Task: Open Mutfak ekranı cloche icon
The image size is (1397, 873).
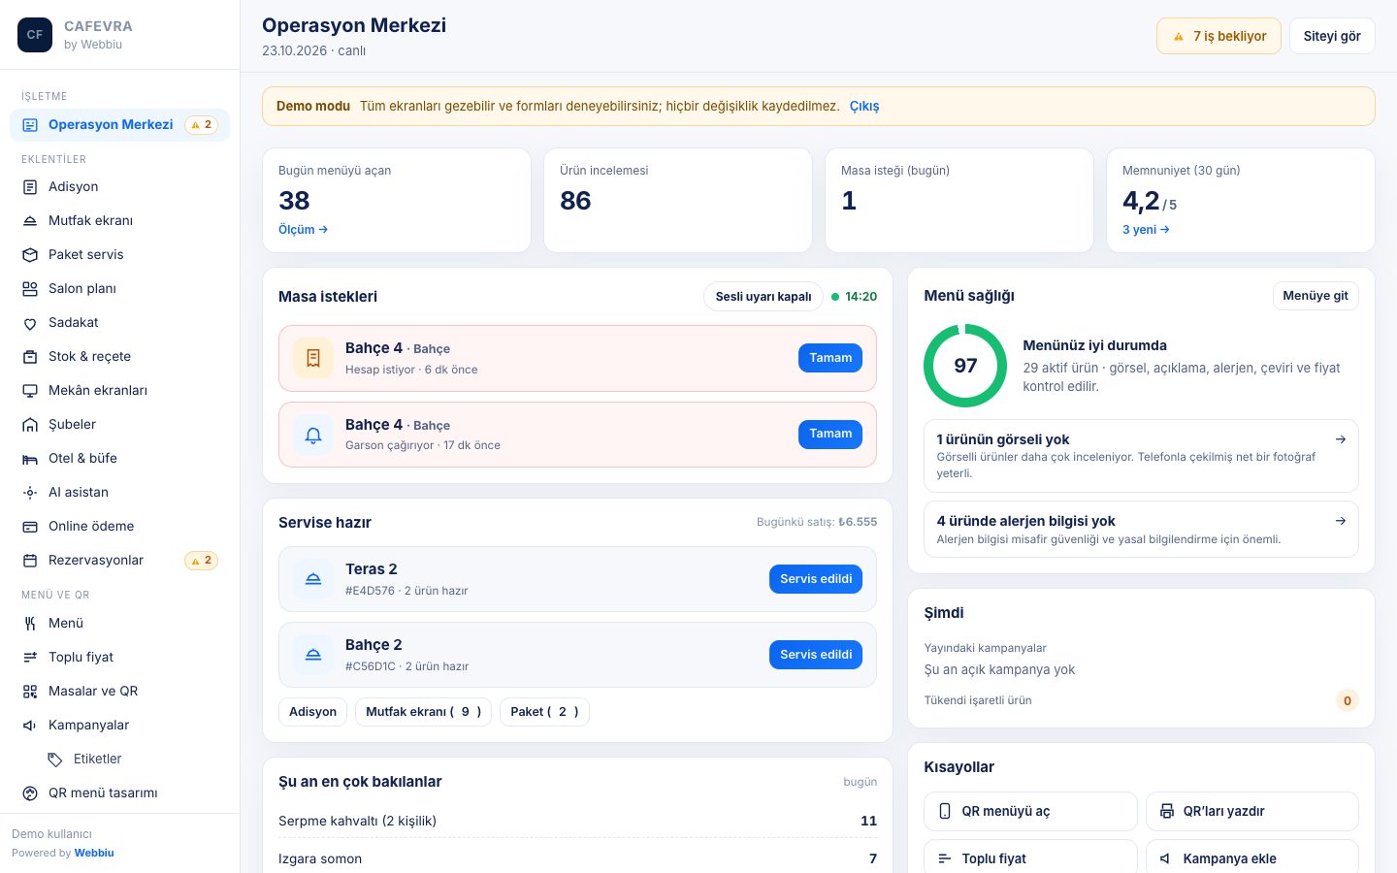Action: coord(30,221)
